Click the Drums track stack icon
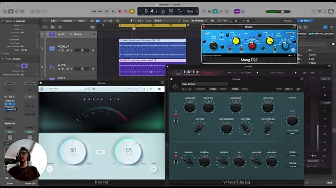 52,34
